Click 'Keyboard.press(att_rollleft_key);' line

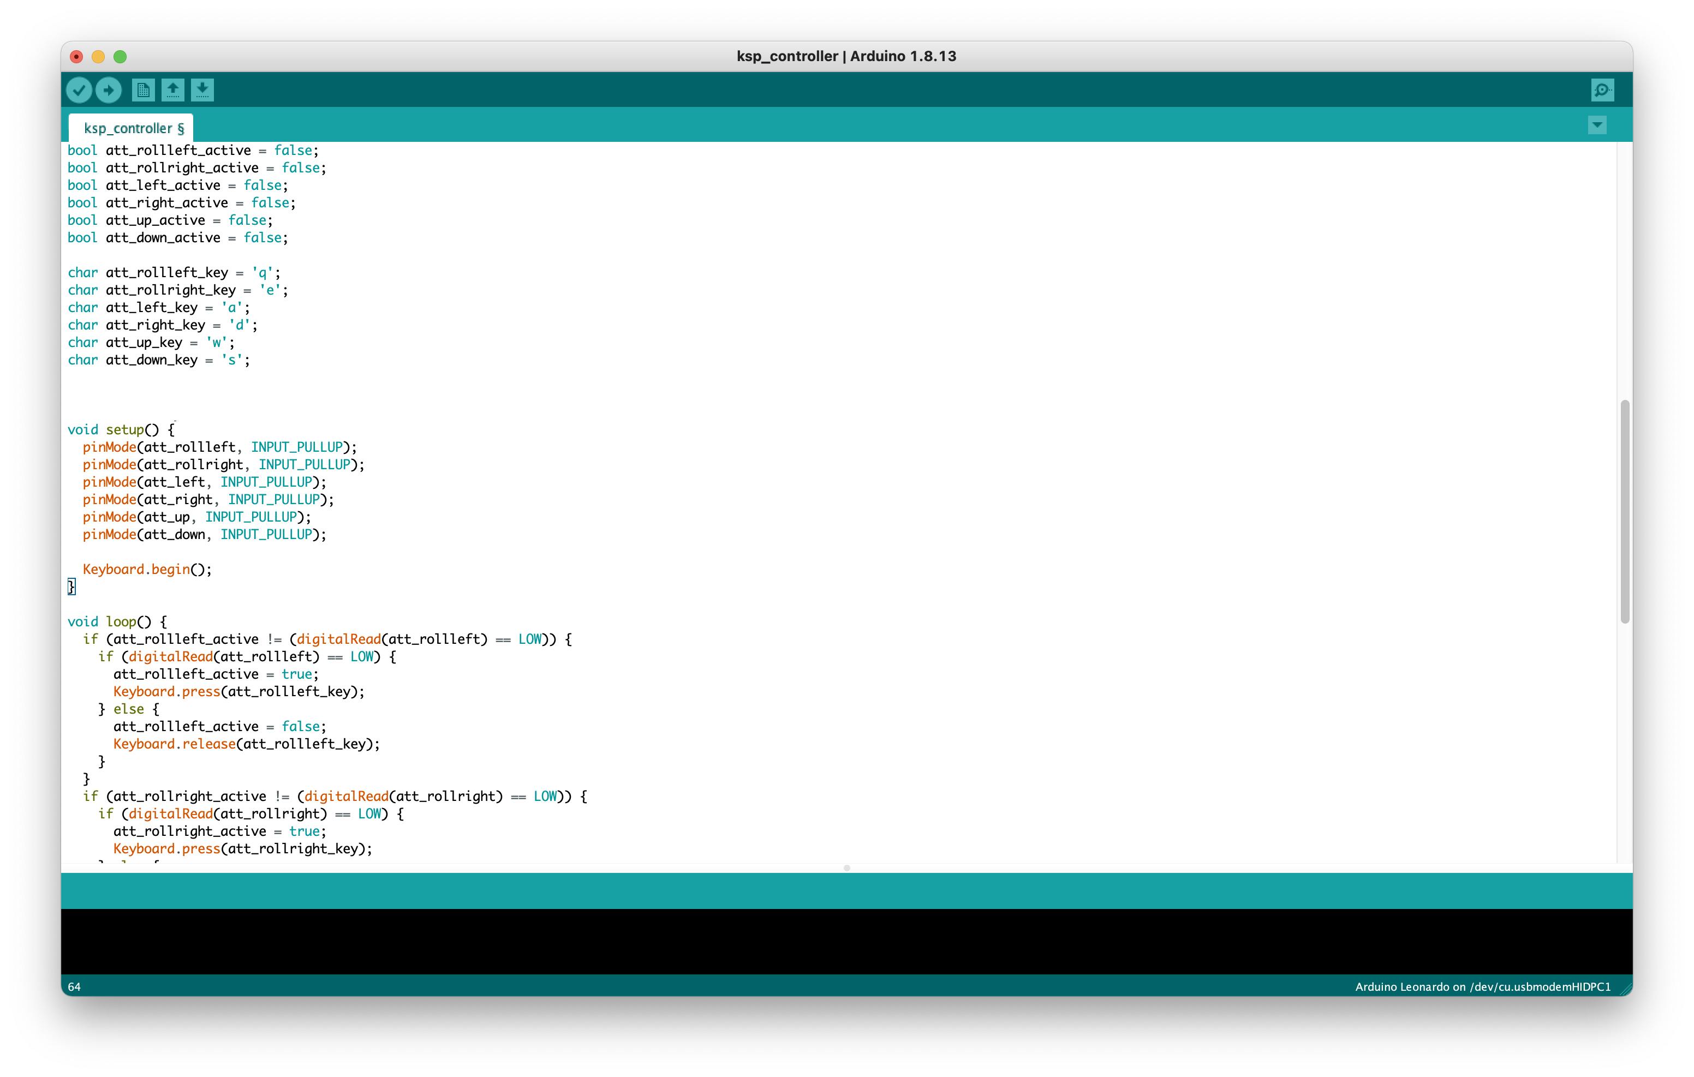coord(239,691)
